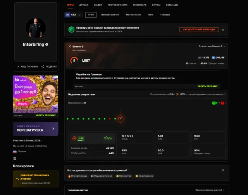248x195 pixels.
Task: Click the 90% Процент побед stat card
Action: pyautogui.click(x=208, y=152)
